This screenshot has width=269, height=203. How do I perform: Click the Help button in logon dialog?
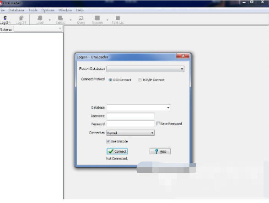pyautogui.click(x=160, y=151)
